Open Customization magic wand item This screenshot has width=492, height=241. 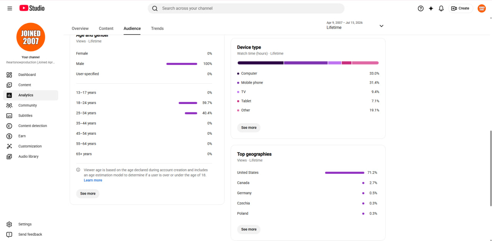[30, 146]
